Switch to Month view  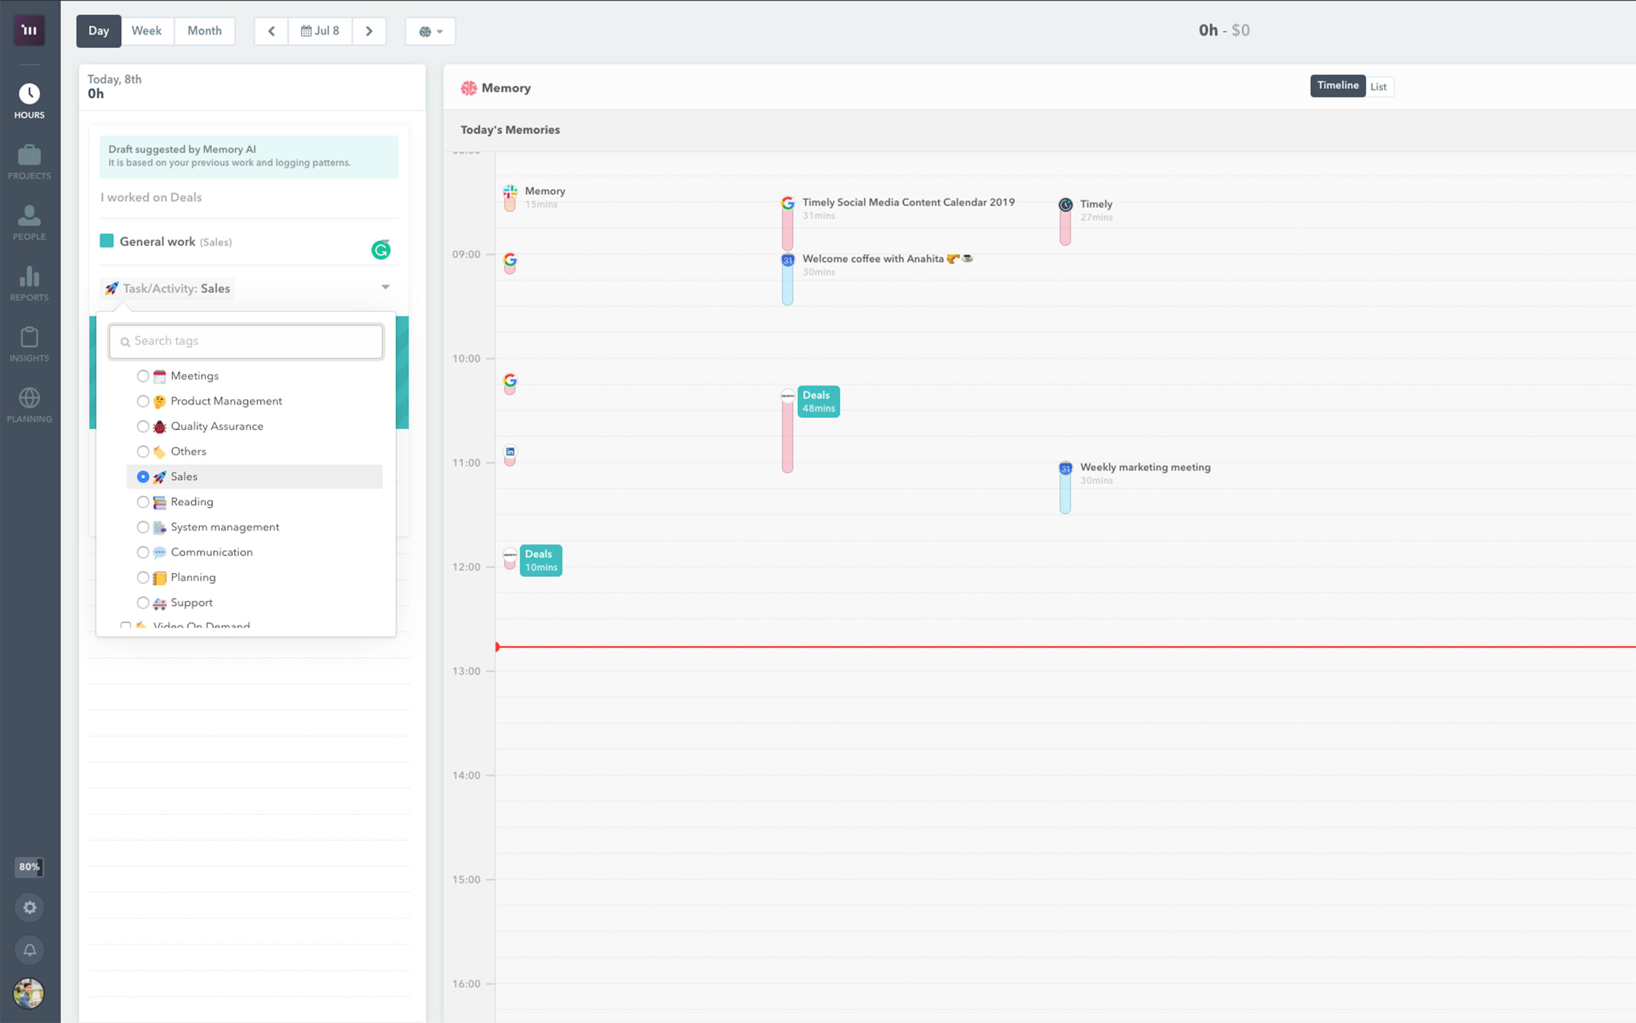pyautogui.click(x=204, y=31)
